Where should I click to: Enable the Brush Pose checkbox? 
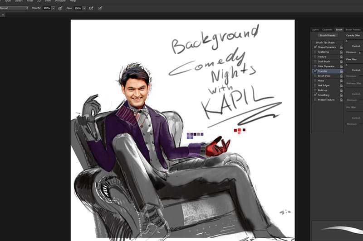point(315,76)
